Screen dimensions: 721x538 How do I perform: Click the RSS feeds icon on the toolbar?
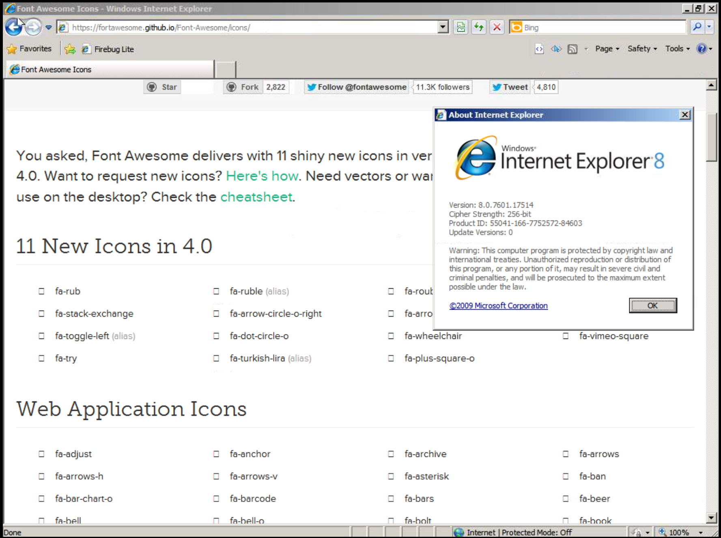572,49
